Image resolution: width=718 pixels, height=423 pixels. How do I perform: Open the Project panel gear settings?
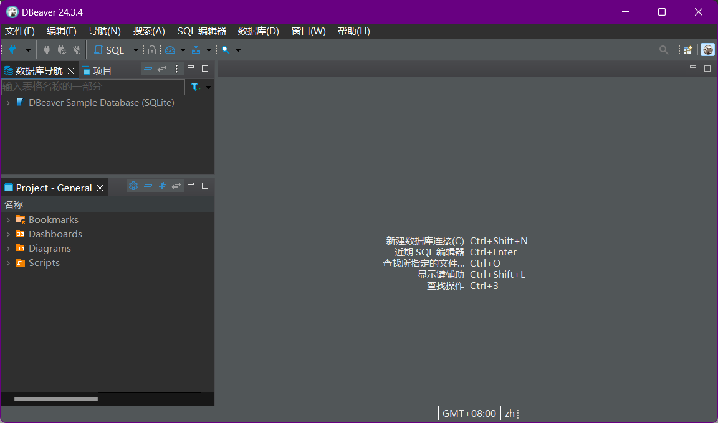[x=133, y=186]
